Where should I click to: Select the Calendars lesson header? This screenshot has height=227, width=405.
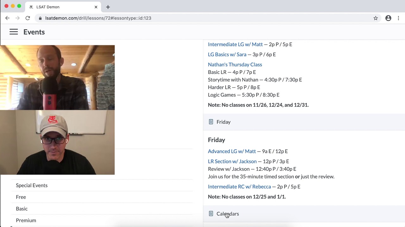tap(304, 213)
